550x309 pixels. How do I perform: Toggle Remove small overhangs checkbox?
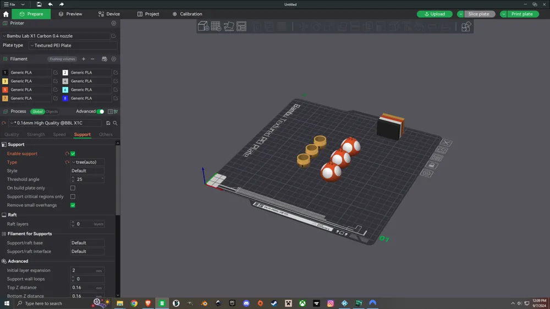click(x=73, y=205)
